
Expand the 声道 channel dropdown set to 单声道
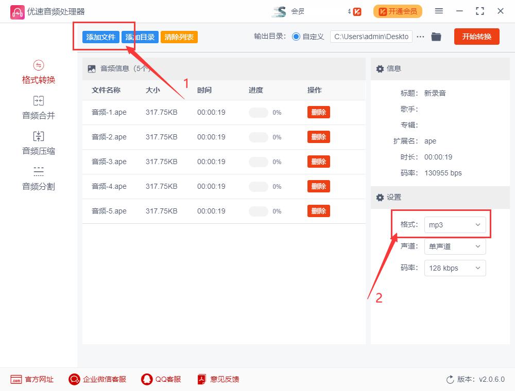tap(455, 246)
